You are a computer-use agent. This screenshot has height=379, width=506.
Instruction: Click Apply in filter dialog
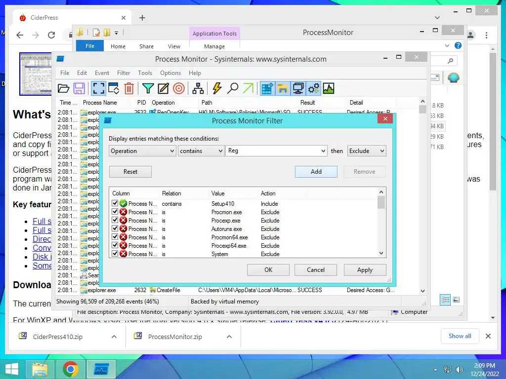[365, 270]
